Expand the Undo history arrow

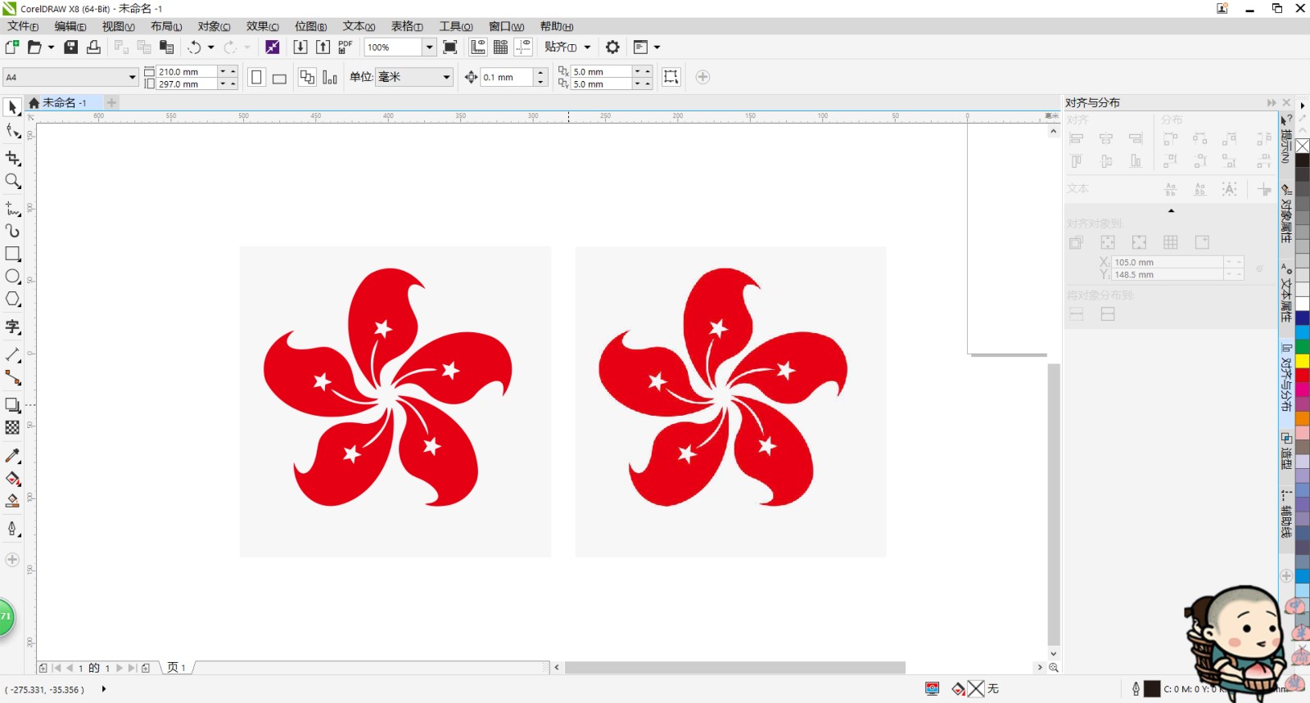tap(211, 47)
